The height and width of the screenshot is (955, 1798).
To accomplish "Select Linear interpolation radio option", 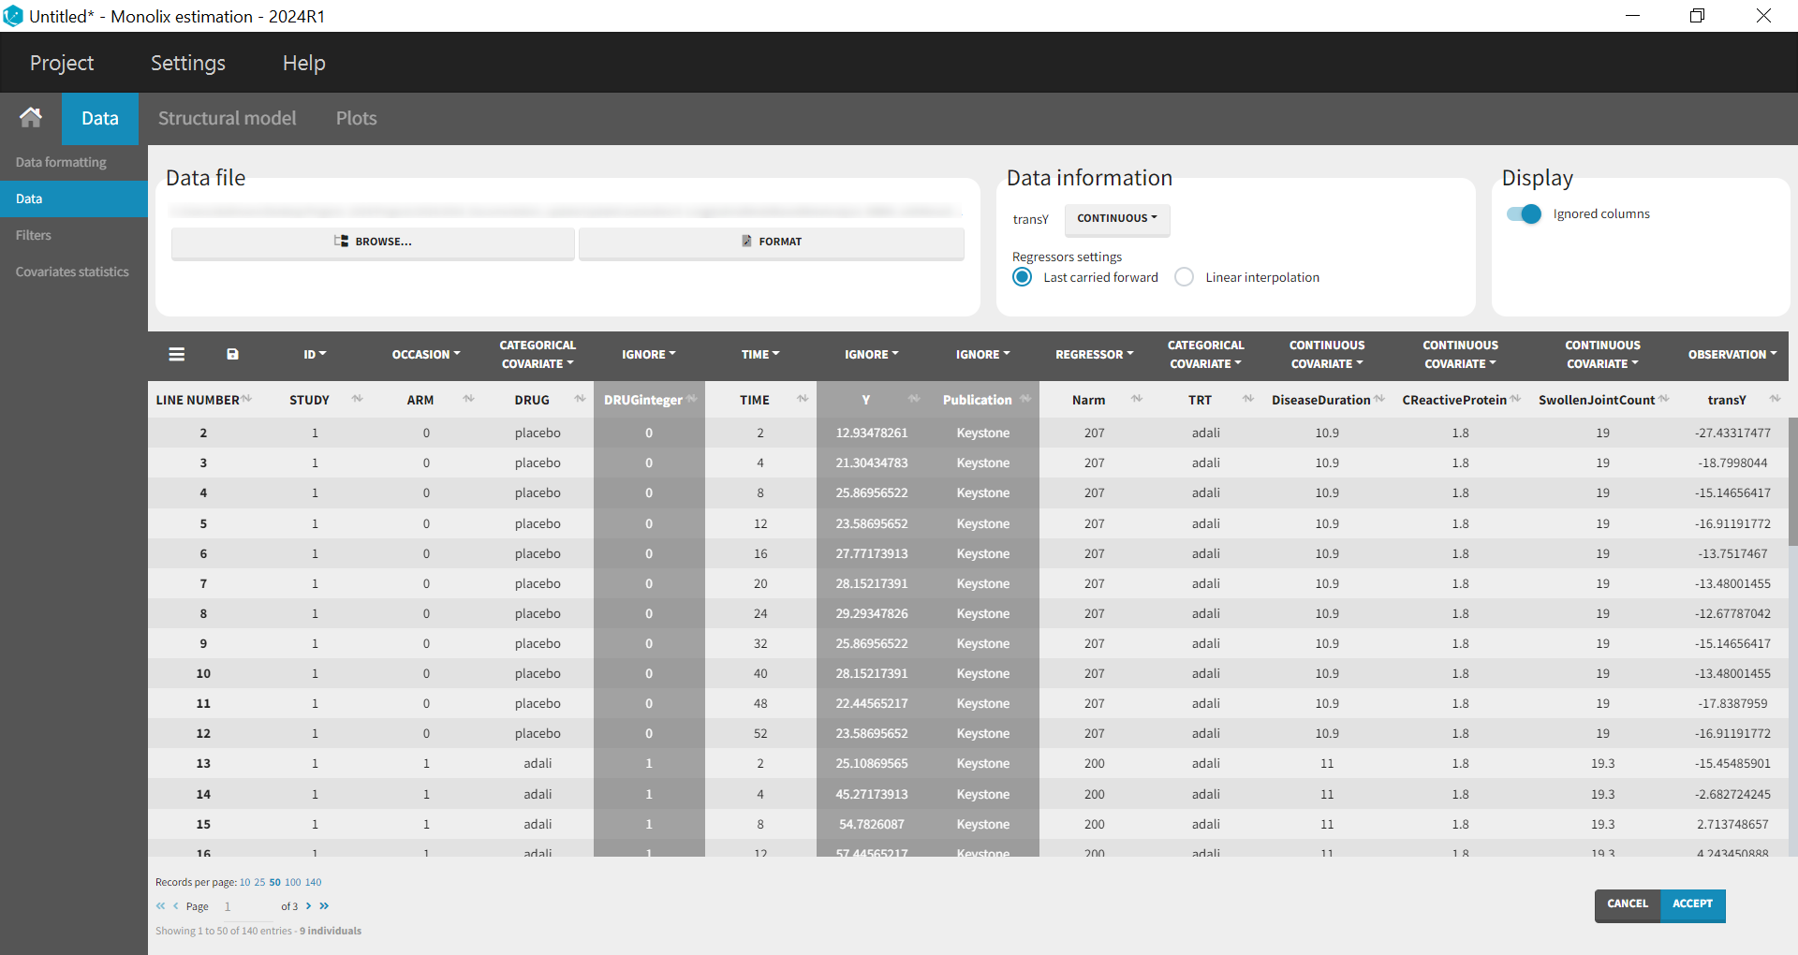I will [x=1185, y=277].
